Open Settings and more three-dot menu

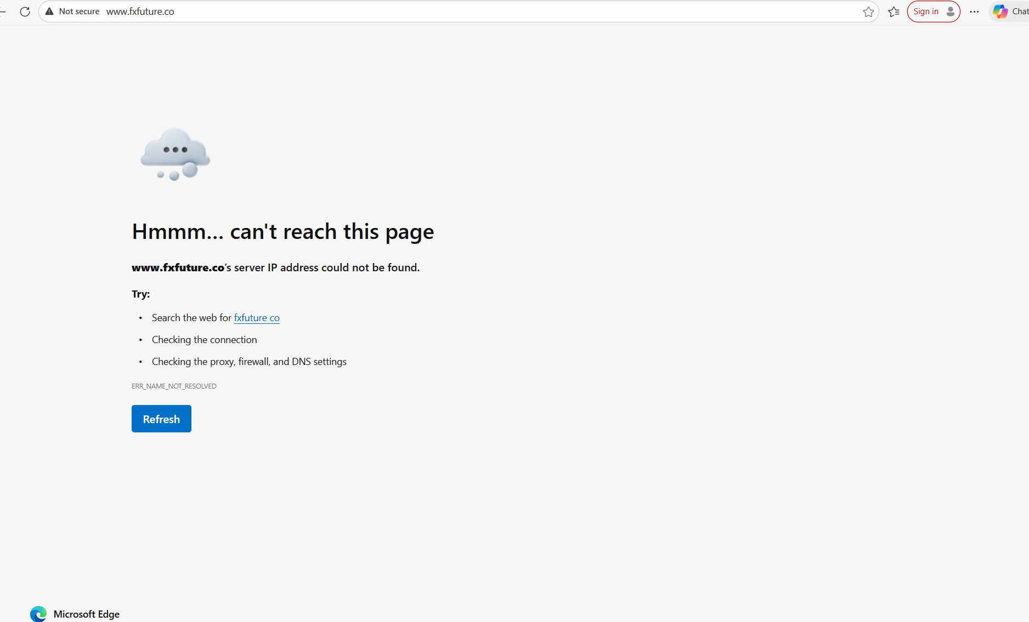(x=974, y=12)
